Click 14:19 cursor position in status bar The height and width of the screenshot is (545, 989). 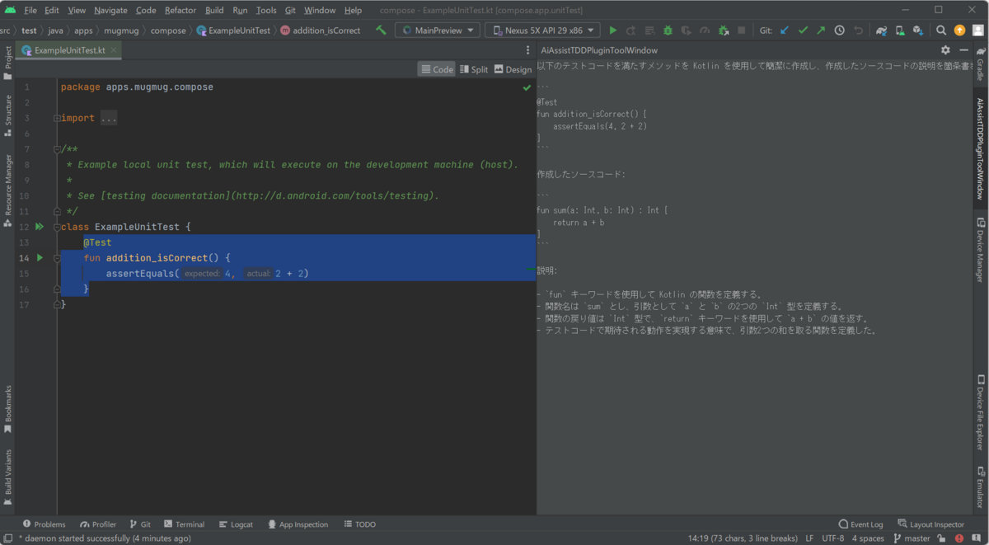[x=743, y=538]
